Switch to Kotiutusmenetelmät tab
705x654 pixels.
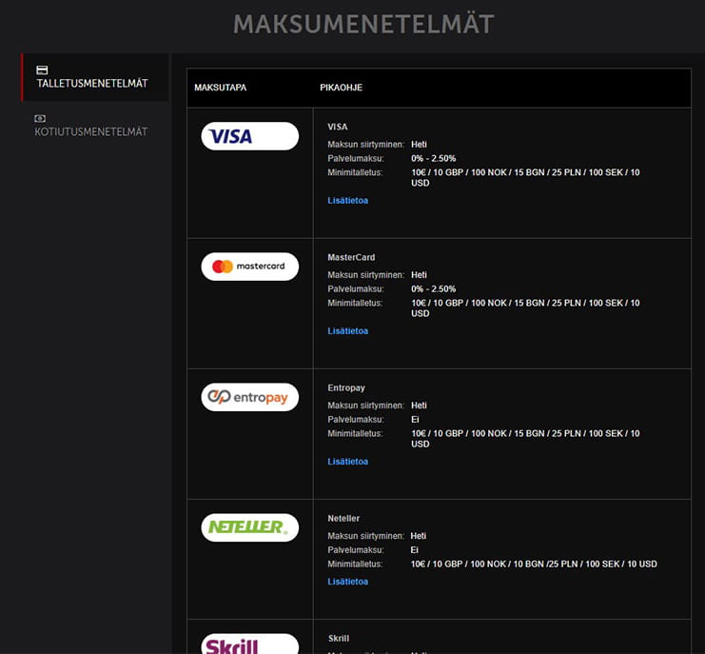pos(91,126)
